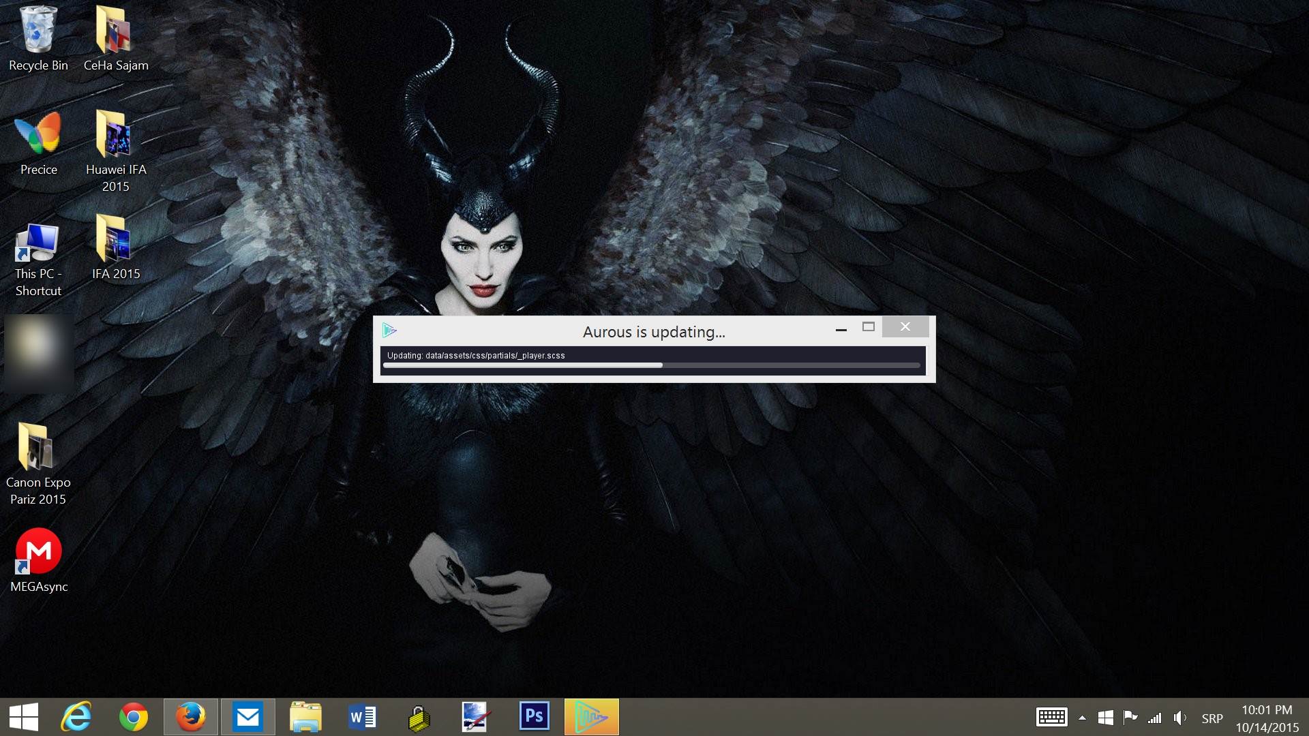Open Google Chrome from the taskbar

(133, 717)
